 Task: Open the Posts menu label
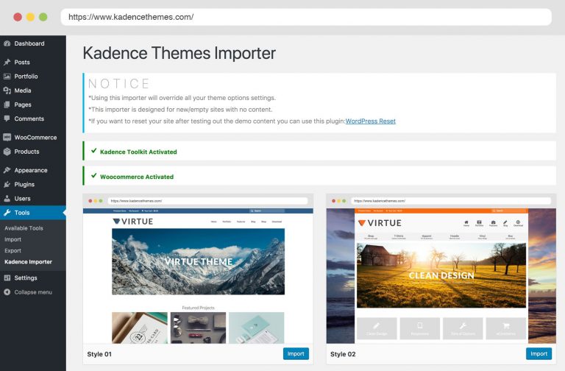(22, 62)
